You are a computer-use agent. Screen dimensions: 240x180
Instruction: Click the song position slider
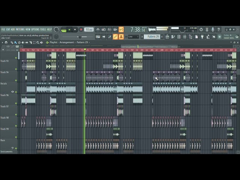click(78, 37)
